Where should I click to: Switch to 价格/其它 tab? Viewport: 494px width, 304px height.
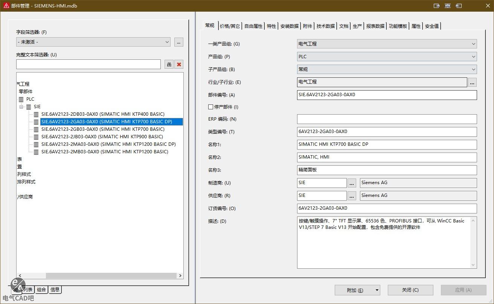click(230, 26)
